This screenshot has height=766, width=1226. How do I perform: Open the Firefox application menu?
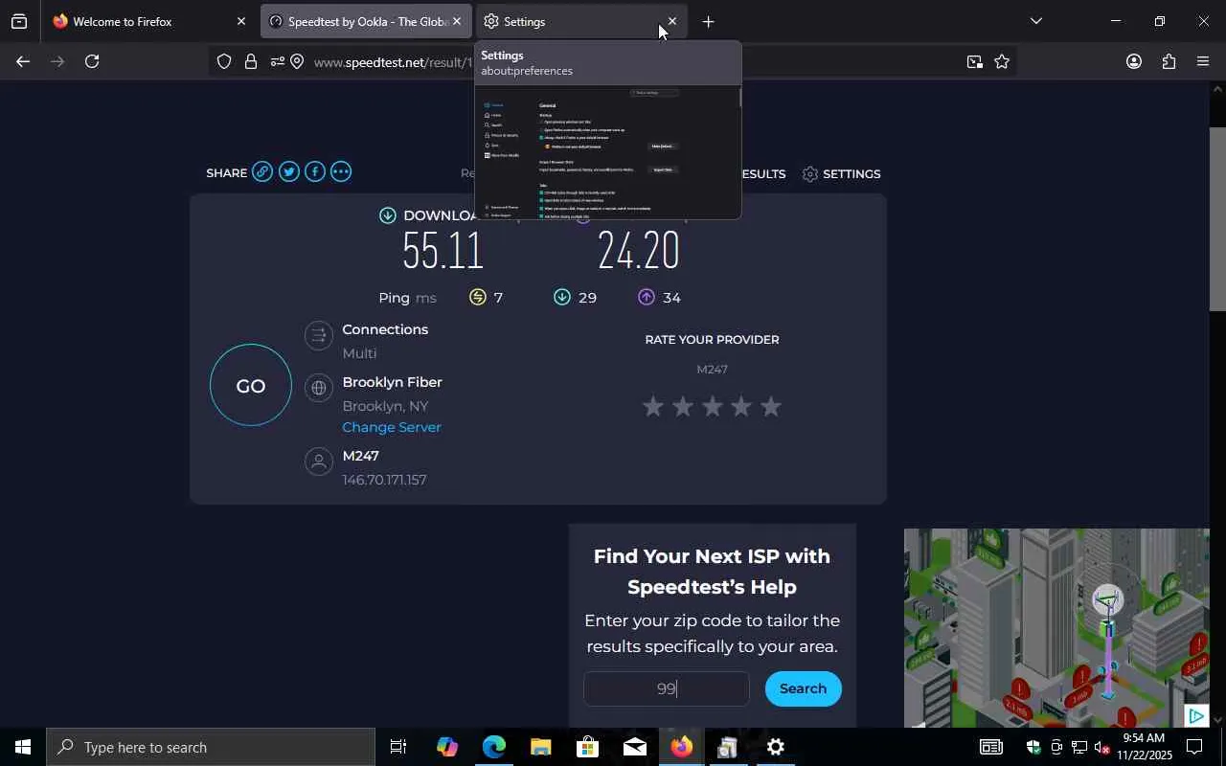coord(1203,61)
